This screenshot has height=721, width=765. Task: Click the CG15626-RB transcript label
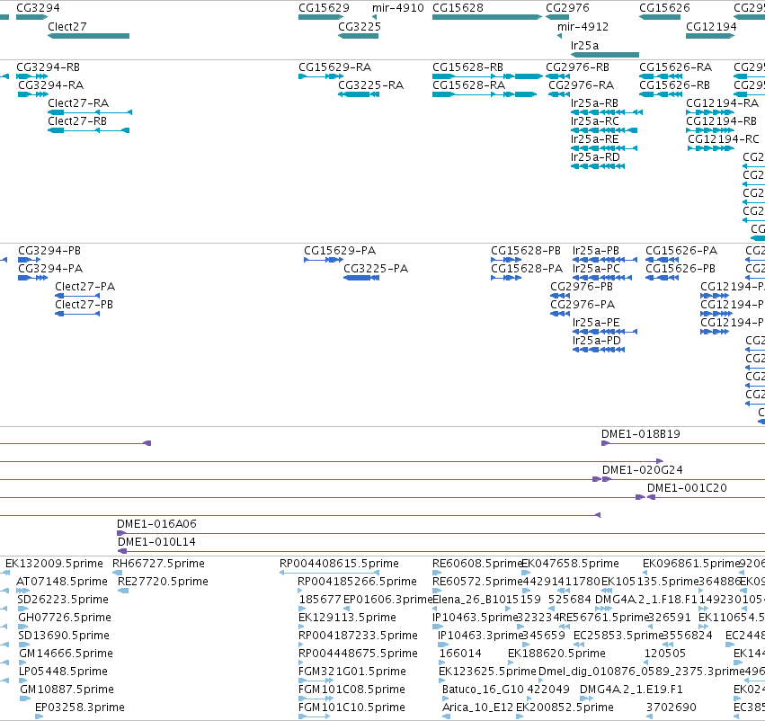pyautogui.click(x=674, y=85)
